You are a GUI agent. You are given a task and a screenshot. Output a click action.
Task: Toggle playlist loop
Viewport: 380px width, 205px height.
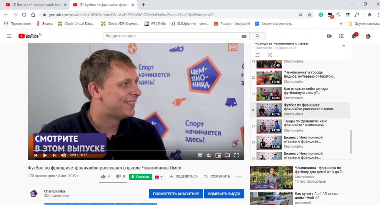click(258, 55)
